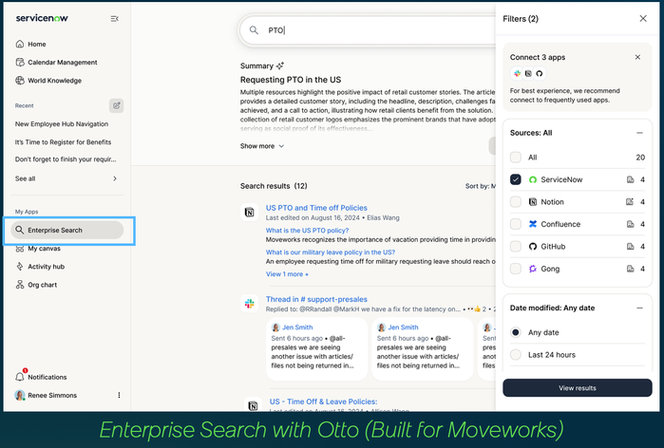
Task: Click Notion icon of US PTO and Time off Policies result
Action: [250, 212]
